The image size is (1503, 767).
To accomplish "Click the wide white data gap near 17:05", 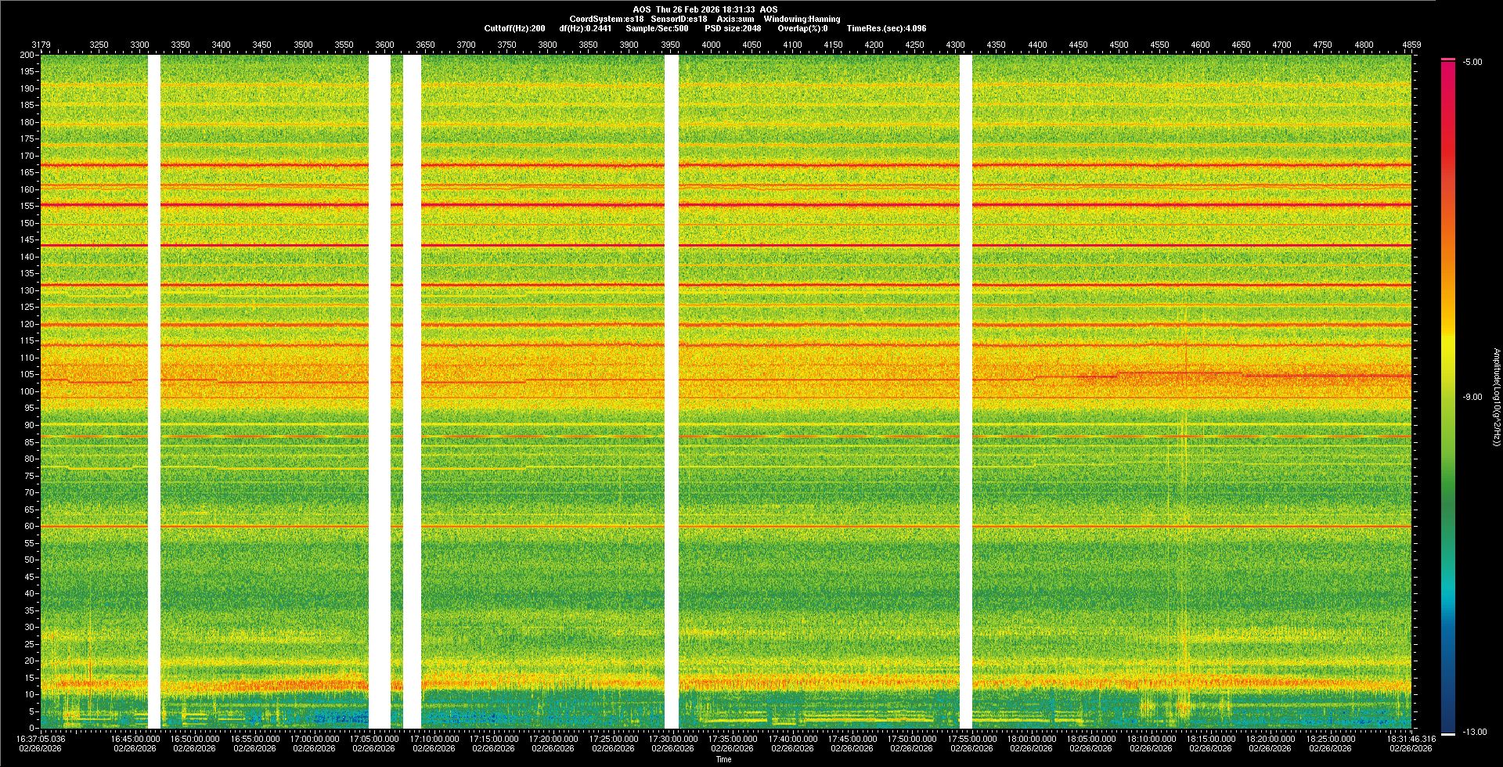I will click(x=380, y=391).
